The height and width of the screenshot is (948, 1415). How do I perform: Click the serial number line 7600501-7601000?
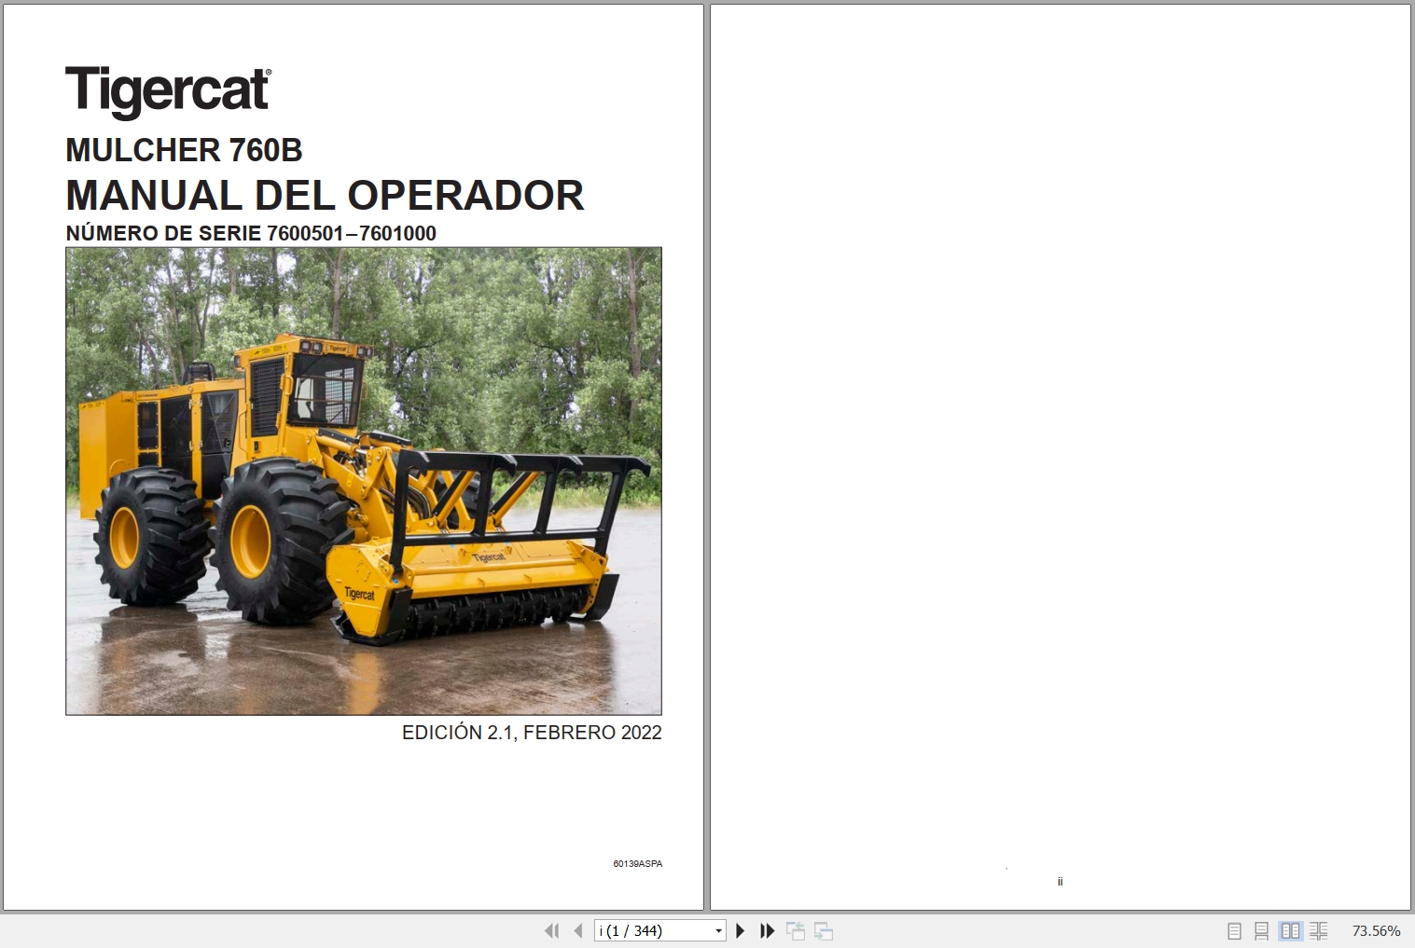pos(250,233)
